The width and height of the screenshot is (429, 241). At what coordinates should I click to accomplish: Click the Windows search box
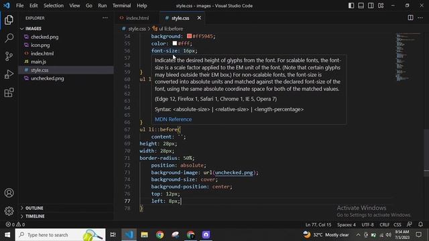point(60,235)
